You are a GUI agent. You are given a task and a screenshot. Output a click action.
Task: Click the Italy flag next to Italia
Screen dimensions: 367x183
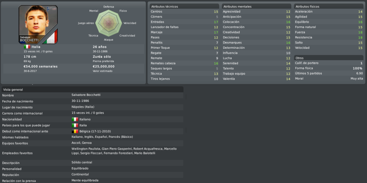27,47
